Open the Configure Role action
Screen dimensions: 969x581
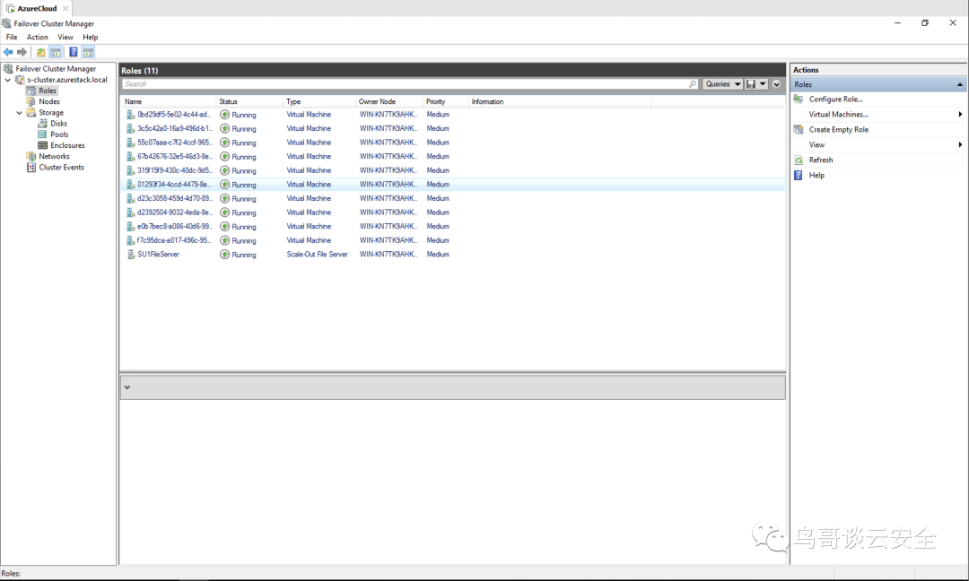tap(835, 99)
